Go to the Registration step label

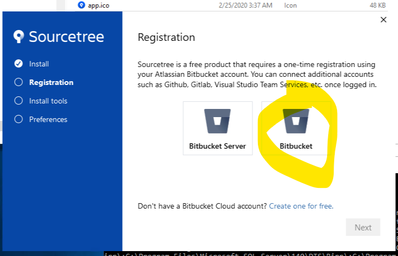coord(51,82)
